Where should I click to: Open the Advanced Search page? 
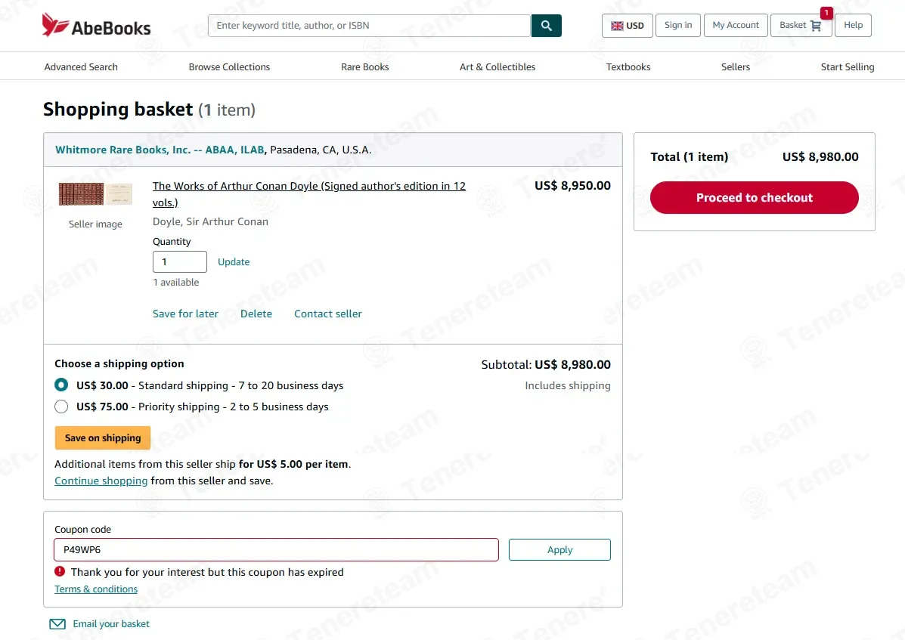pos(81,67)
